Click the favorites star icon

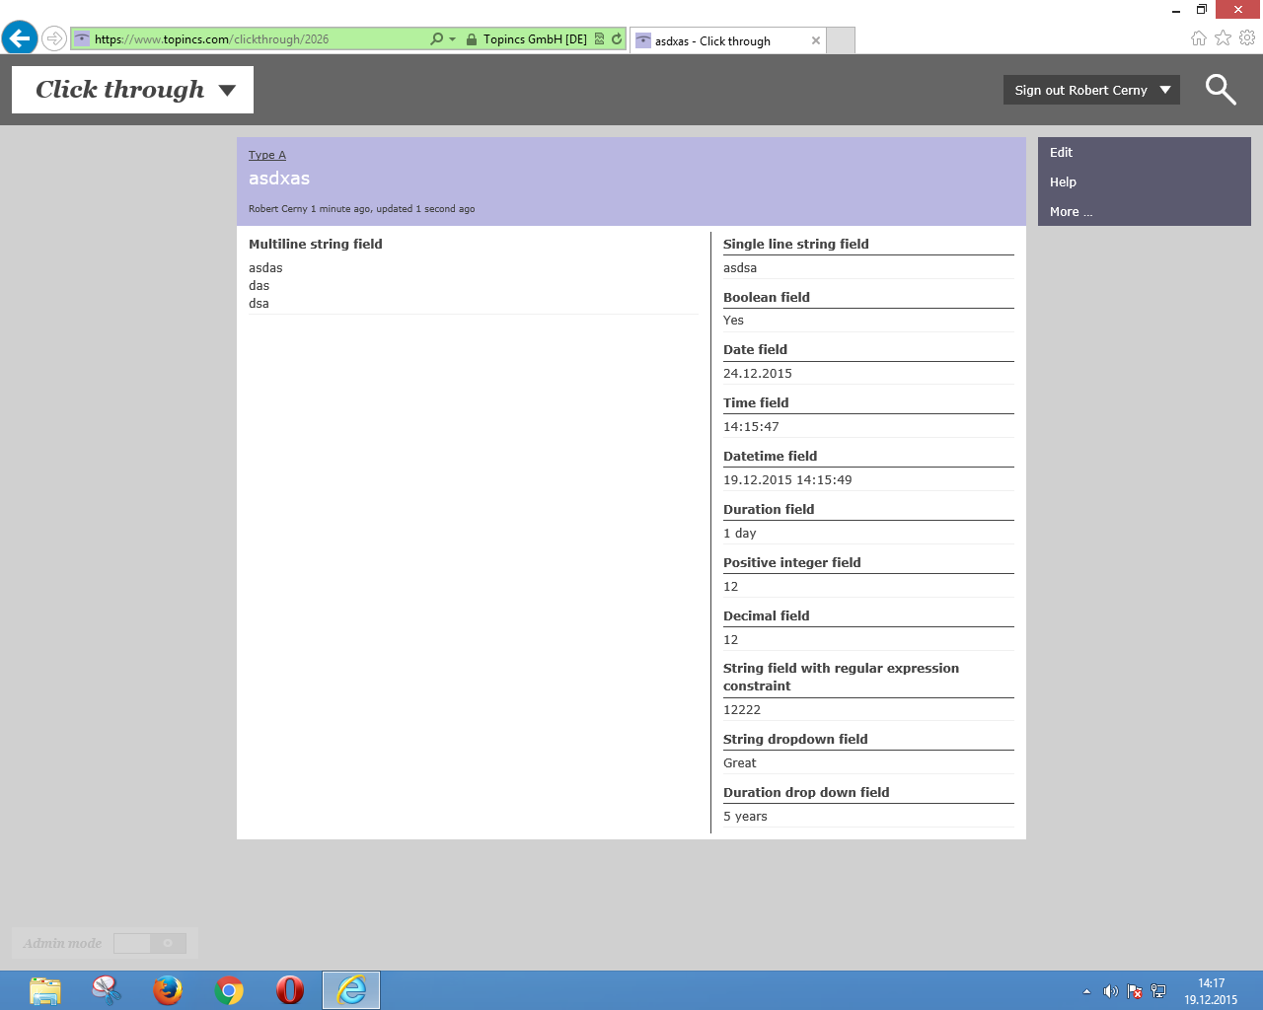1223,38
